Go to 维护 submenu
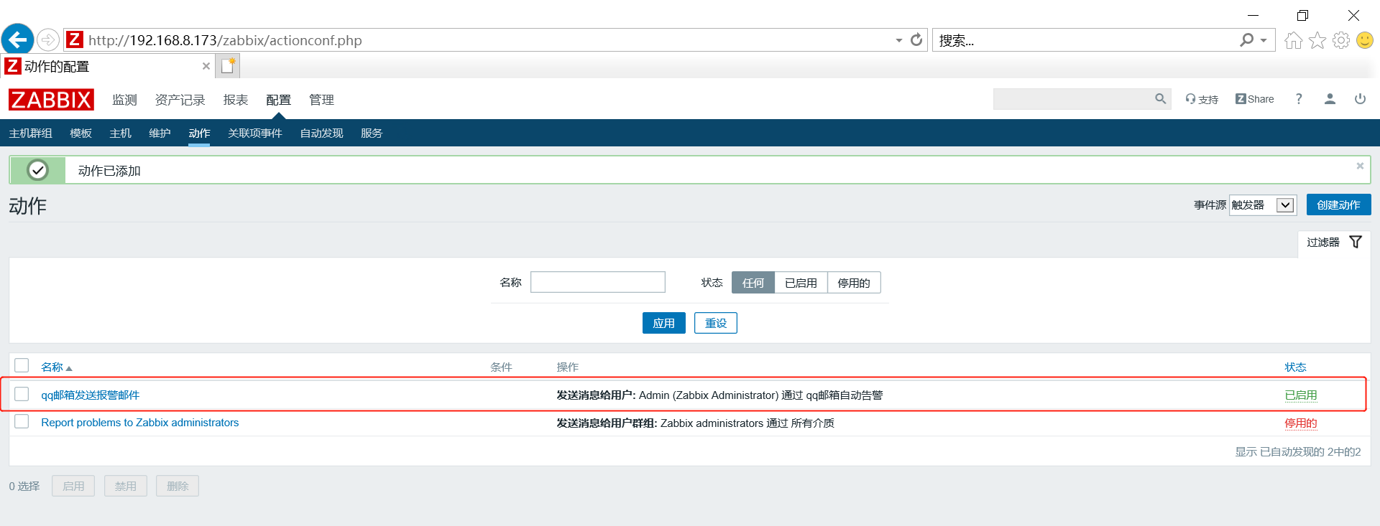Screen dimensions: 1380x526 [x=160, y=133]
